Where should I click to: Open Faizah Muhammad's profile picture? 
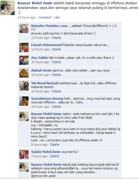[24, 48]
